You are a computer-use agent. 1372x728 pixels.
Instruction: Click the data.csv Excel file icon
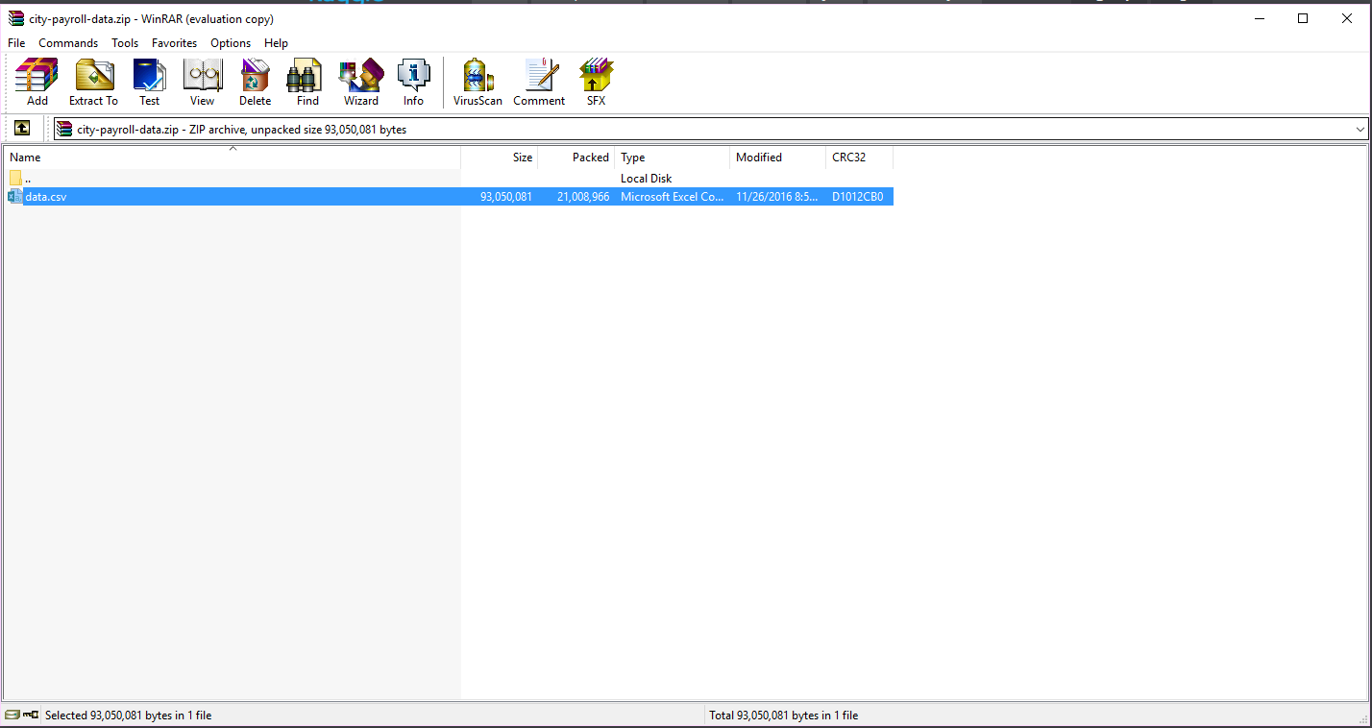(x=15, y=197)
